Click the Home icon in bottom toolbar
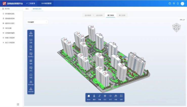 point(89,96)
